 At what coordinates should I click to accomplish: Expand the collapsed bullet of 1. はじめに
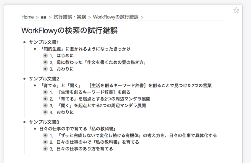pyautogui.click(x=45, y=56)
